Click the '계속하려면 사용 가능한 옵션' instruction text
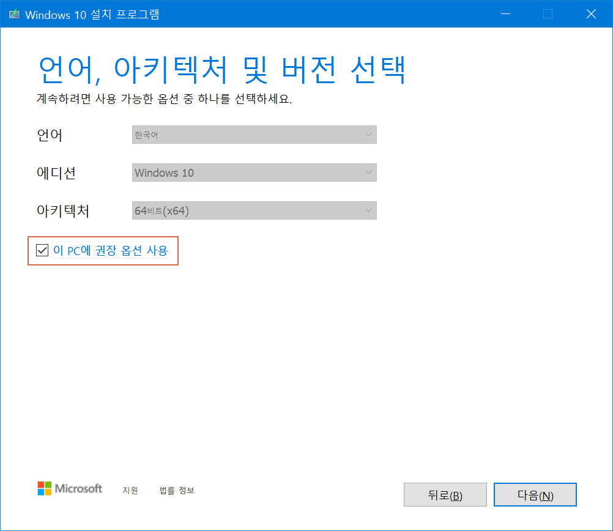Screen dimensions: 613x531 [x=164, y=98]
